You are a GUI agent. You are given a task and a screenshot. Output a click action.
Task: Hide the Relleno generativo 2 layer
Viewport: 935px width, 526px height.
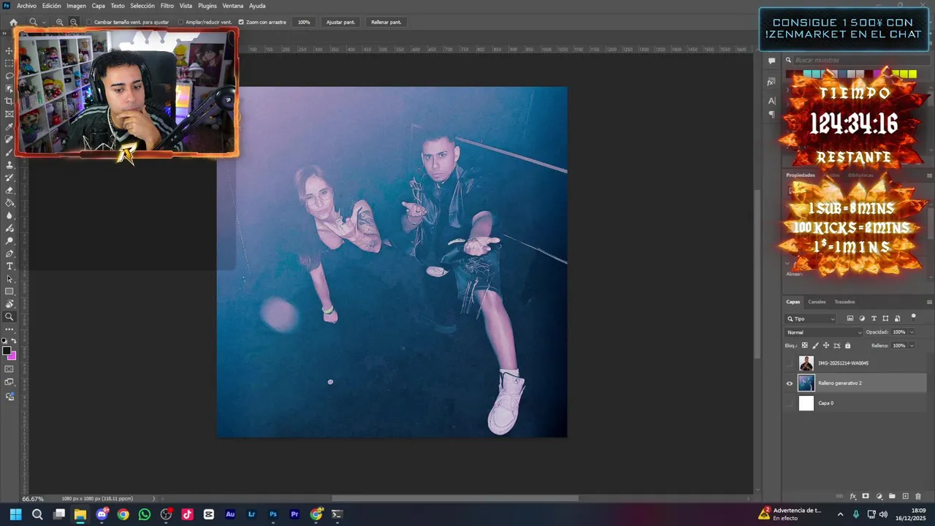[x=789, y=384]
